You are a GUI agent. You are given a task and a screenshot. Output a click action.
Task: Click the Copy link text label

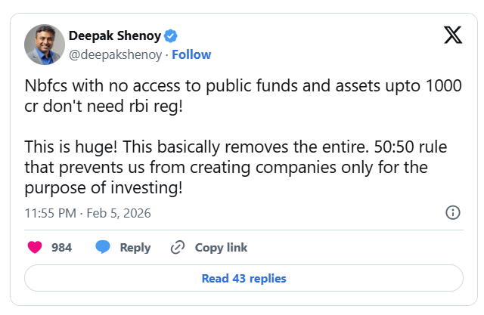221,247
